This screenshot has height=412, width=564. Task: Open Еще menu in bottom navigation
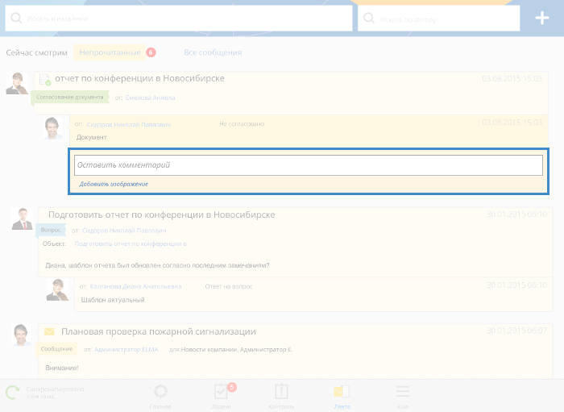(403, 396)
